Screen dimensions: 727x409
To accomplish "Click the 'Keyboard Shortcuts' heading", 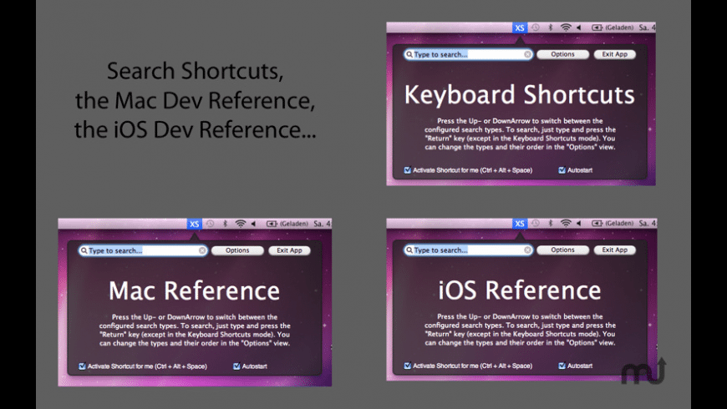I will coord(519,95).
